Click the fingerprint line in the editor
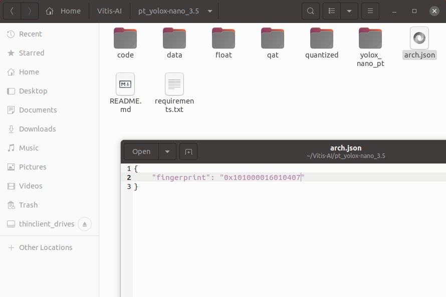The width and height of the screenshot is (446, 297). coord(229,177)
